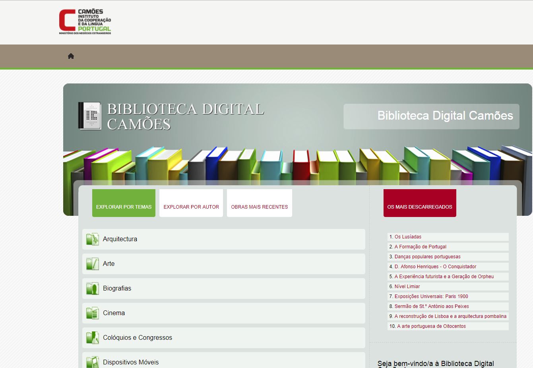Click the Biblioteca Digital Camões banner title
533x368 pixels.
[x=445, y=116]
